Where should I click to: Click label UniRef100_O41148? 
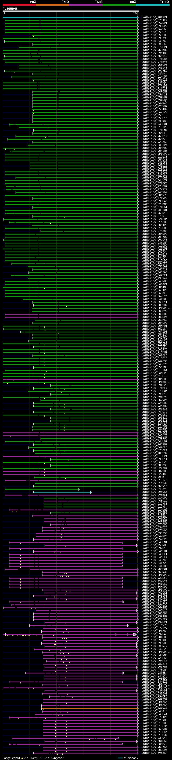click(154, 68)
